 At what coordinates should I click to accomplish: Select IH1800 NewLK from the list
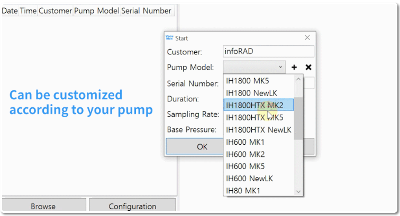pyautogui.click(x=259, y=93)
